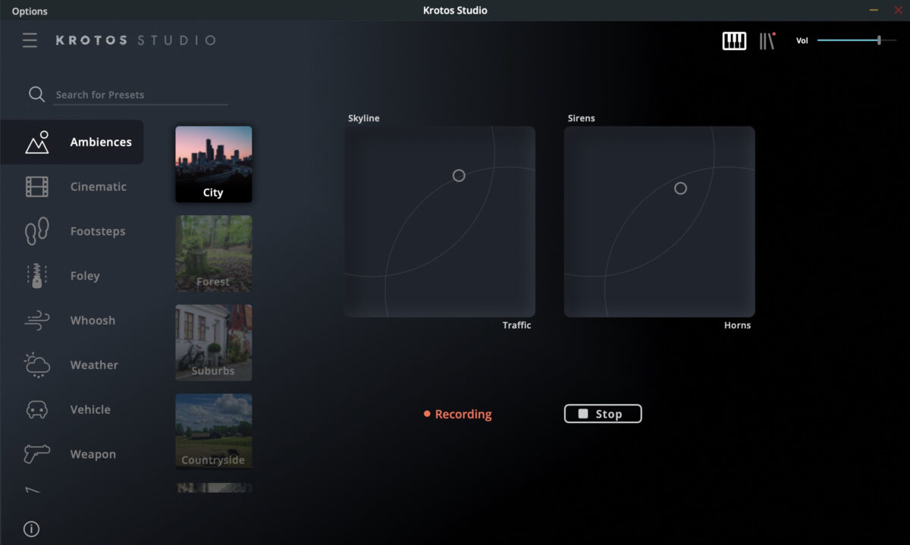This screenshot has width=910, height=545.
Task: Select the Vehicle car icon
Action: 36,410
